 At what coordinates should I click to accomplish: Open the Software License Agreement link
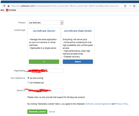98,104
